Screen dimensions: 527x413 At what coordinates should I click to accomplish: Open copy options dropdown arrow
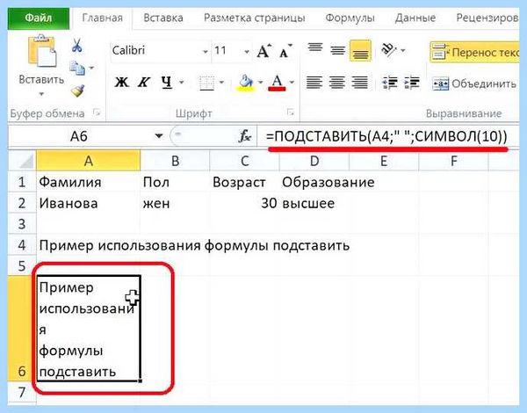tap(91, 68)
